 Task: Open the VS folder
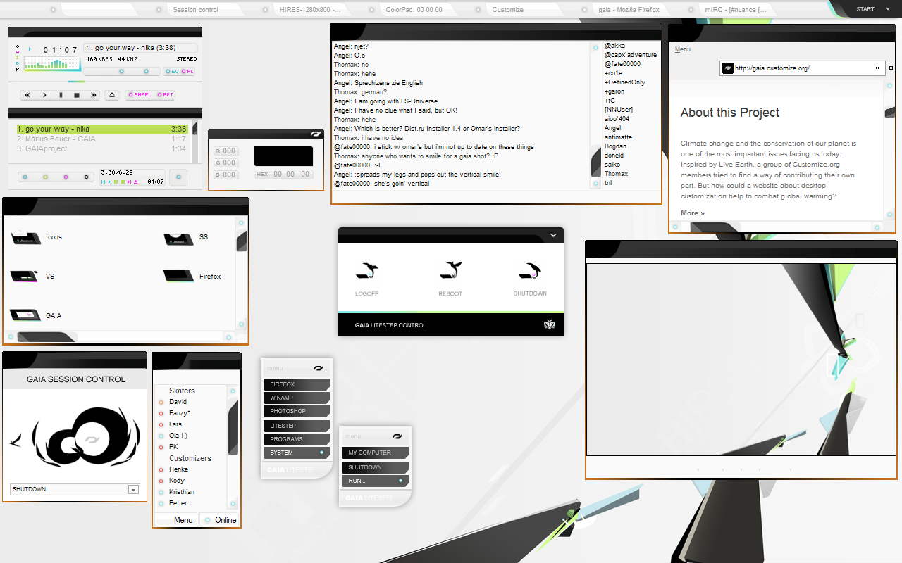tap(33, 277)
